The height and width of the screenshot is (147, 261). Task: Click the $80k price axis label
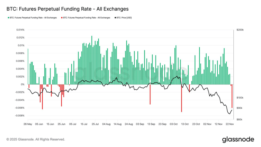[239, 119]
